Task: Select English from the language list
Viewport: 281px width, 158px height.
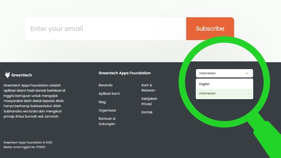Action: [205, 84]
